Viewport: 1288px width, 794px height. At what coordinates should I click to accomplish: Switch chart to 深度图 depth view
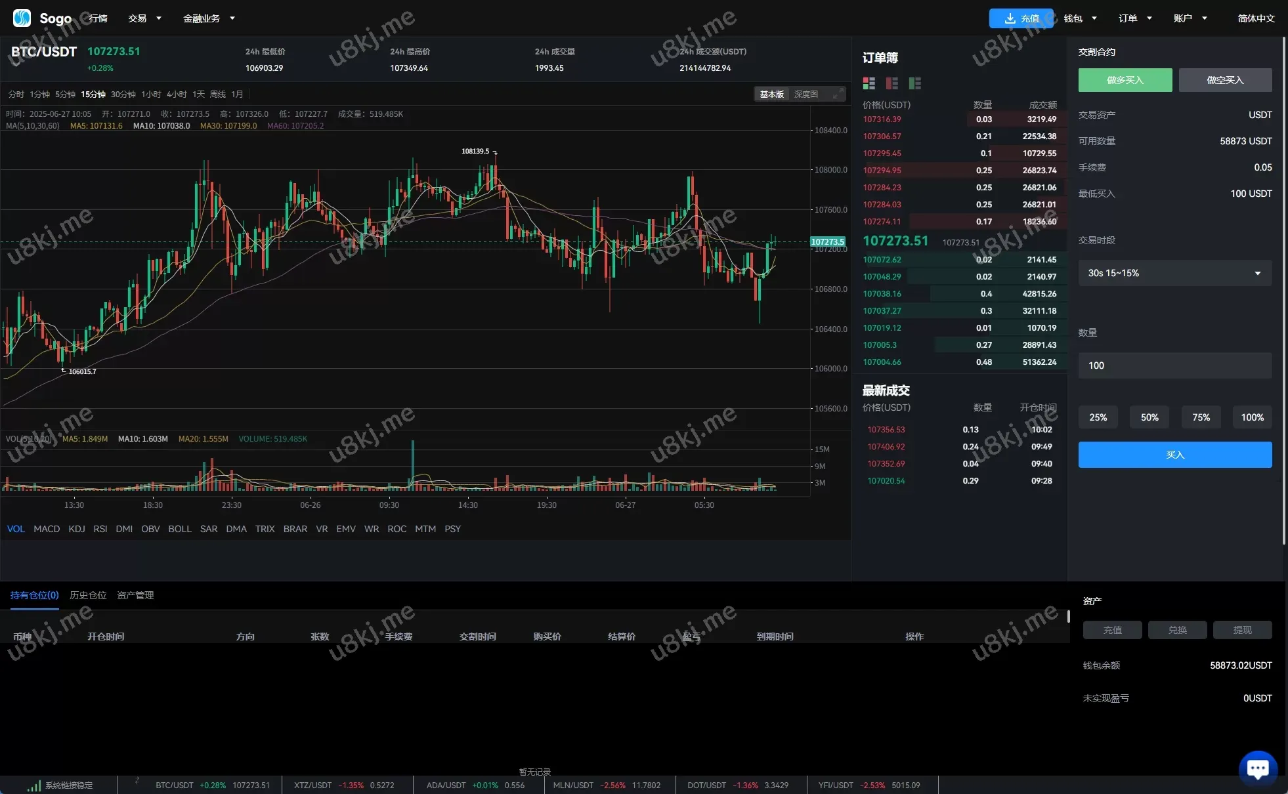coord(805,94)
